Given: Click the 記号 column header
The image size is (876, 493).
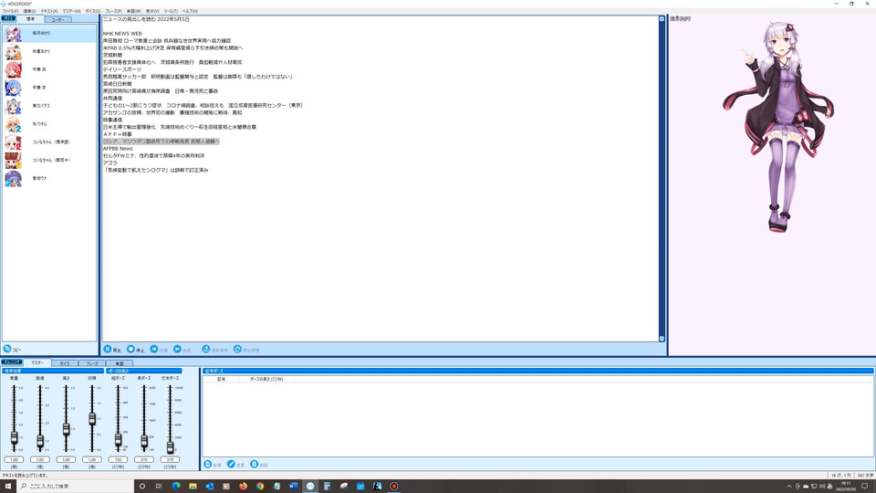Looking at the screenshot, I should click(221, 379).
